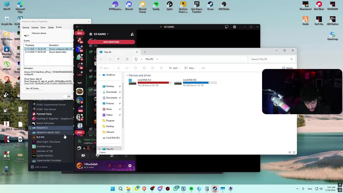
Task: Show hidden system tray icons
Action: [297, 189]
